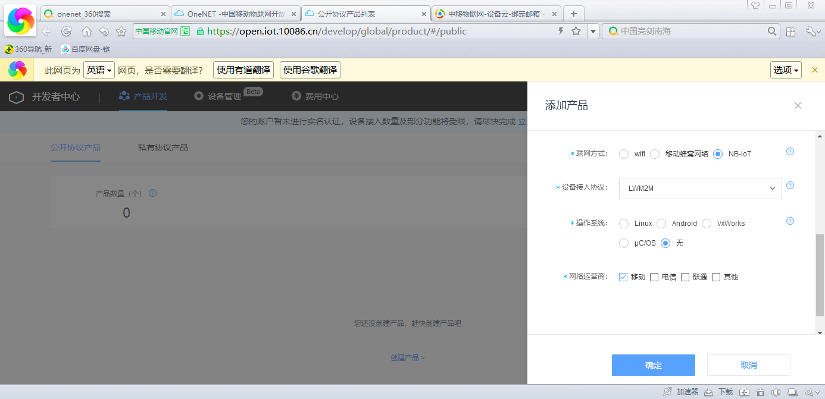
Task: Open 费用中心 navigation item
Action: [x=315, y=96]
